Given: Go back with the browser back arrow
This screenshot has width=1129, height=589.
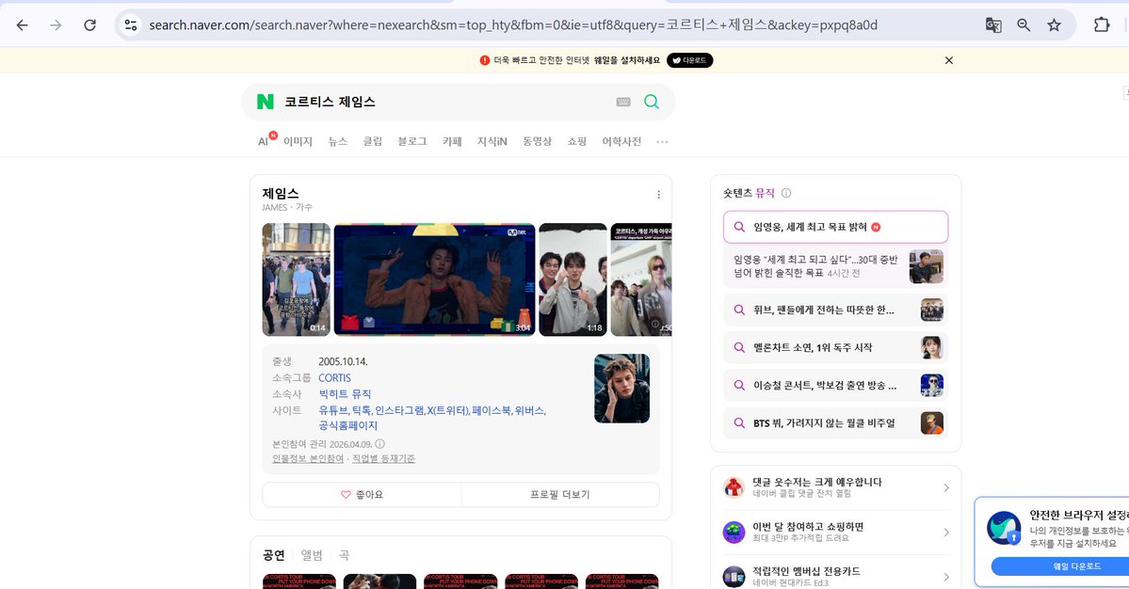Looking at the screenshot, I should [23, 25].
